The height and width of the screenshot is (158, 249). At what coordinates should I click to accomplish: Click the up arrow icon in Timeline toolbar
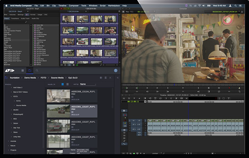pyautogui.click(x=139, y=98)
